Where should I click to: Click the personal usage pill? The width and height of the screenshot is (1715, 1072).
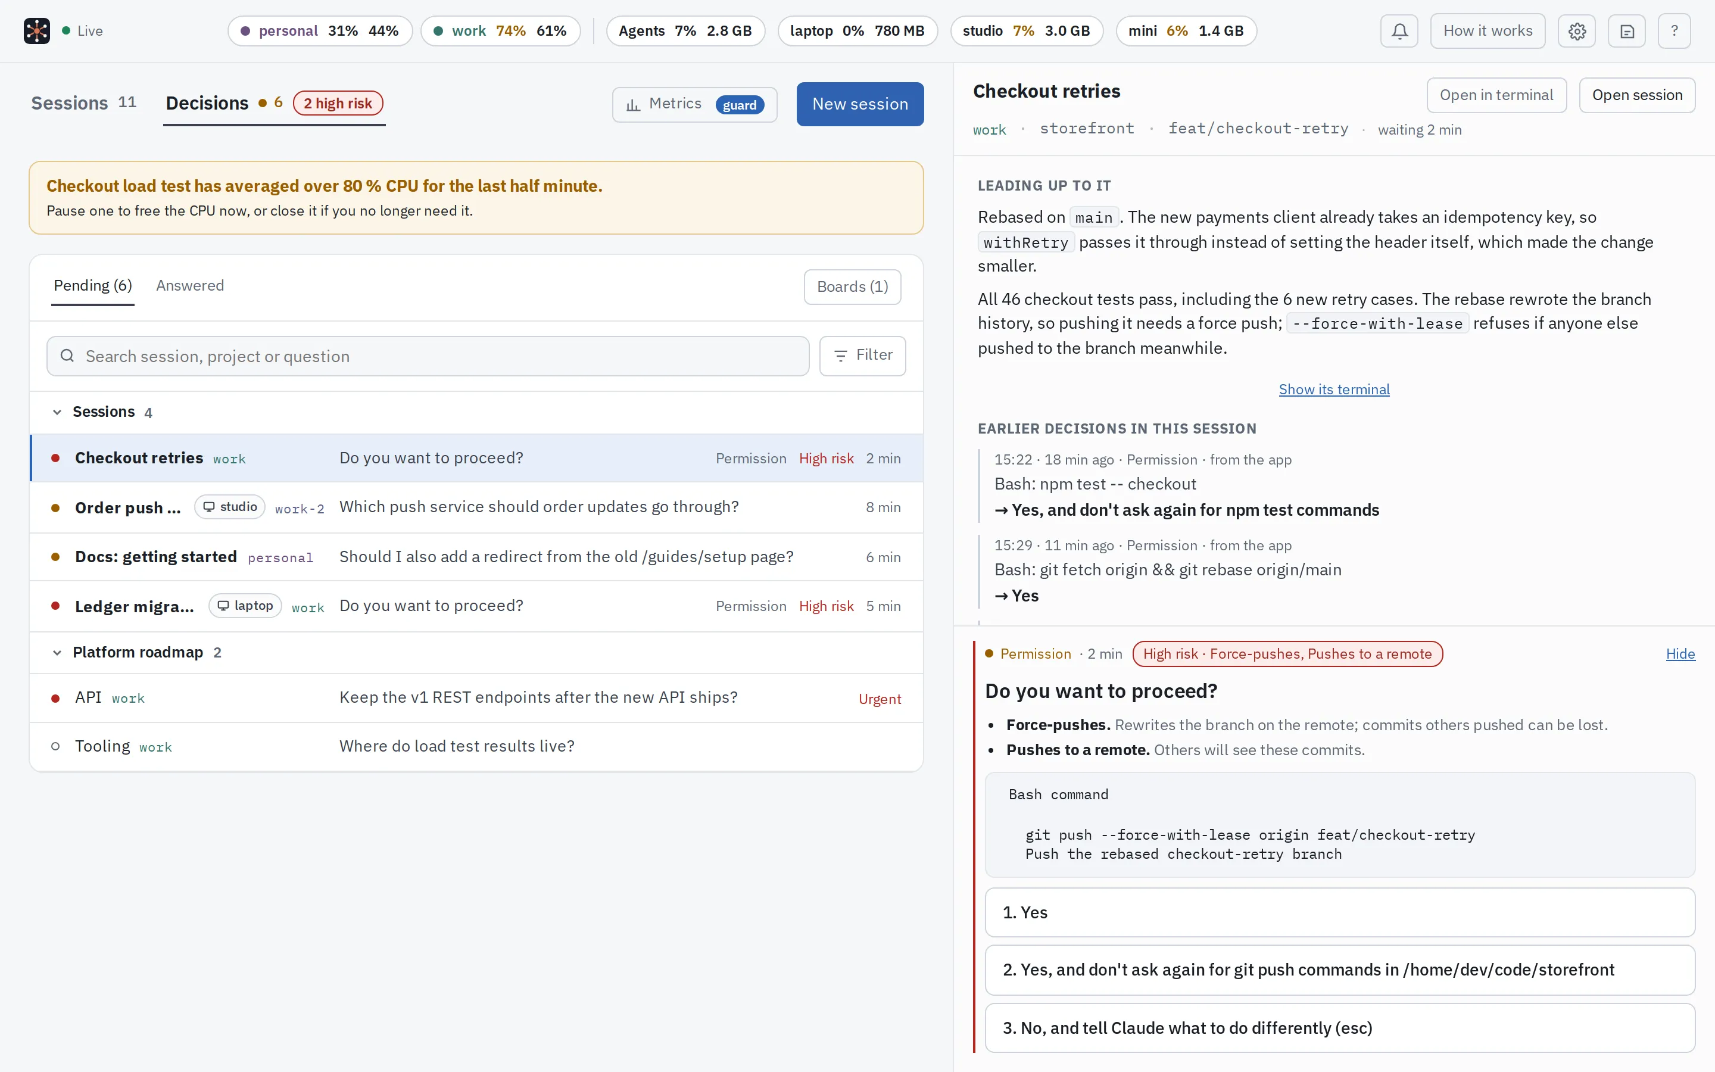[x=320, y=31]
